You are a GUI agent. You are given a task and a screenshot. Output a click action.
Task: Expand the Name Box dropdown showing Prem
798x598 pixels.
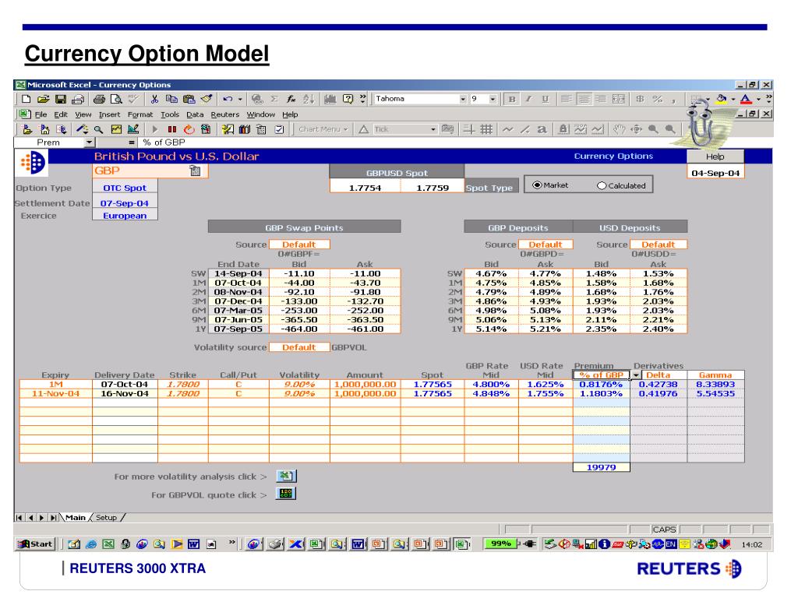click(90, 142)
